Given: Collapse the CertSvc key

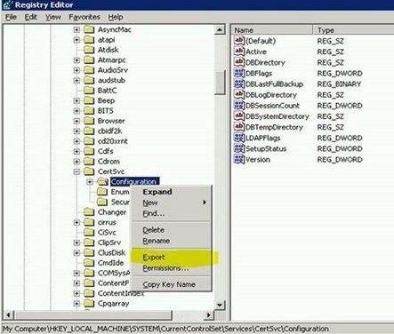Looking at the screenshot, I should click(x=76, y=171).
